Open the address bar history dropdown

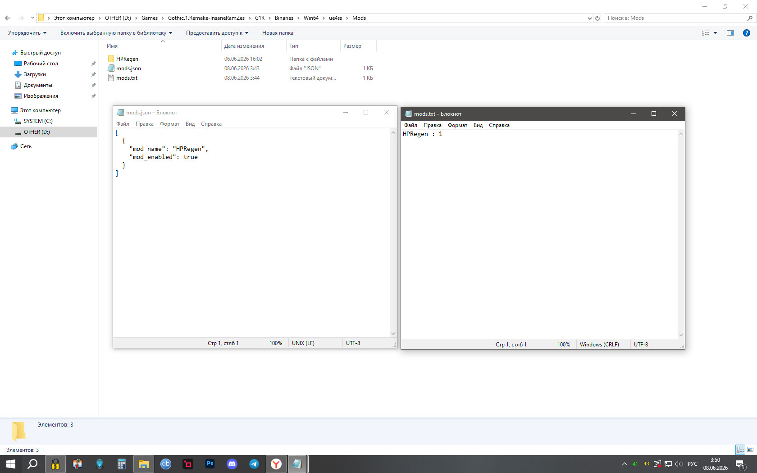(x=589, y=18)
